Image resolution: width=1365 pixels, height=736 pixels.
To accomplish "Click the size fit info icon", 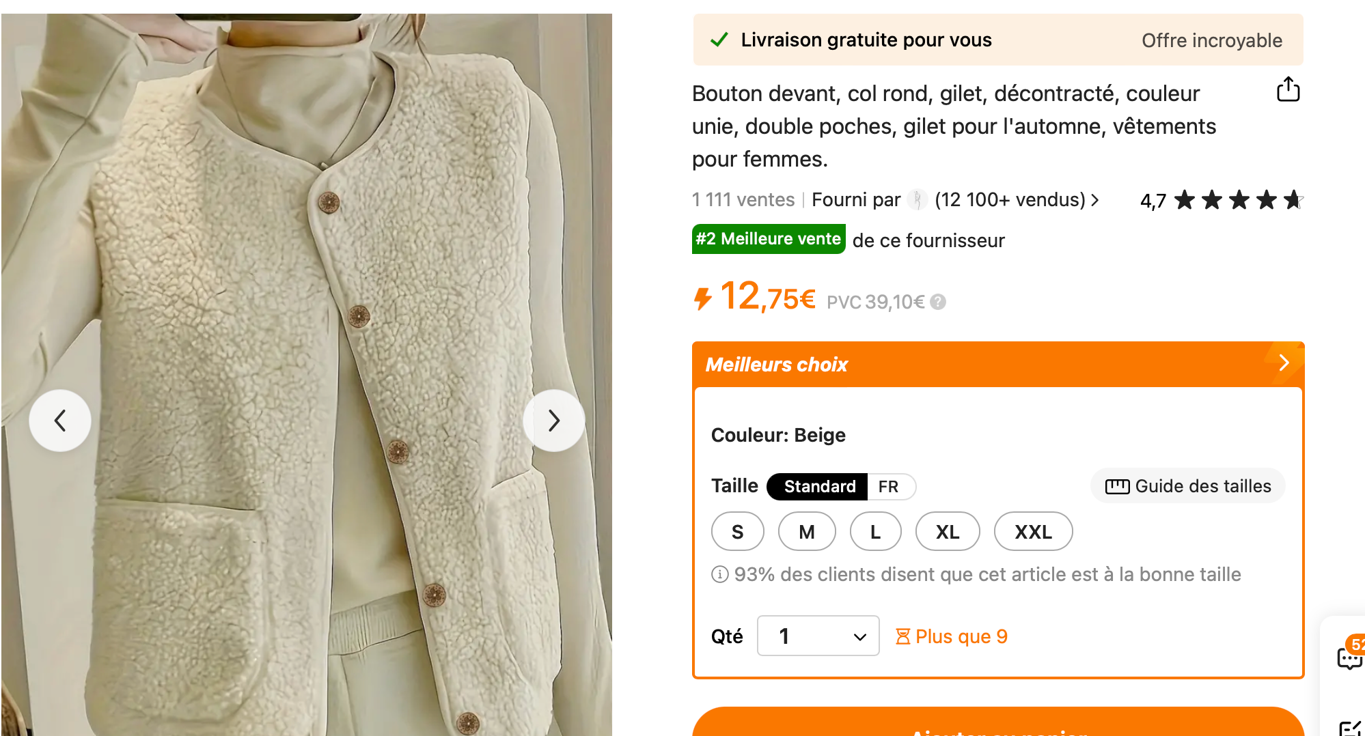I will tap(719, 574).
